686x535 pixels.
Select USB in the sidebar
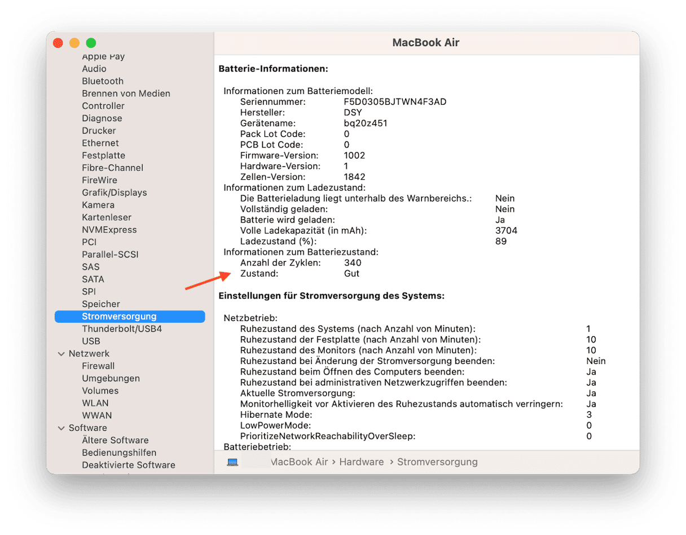point(91,341)
